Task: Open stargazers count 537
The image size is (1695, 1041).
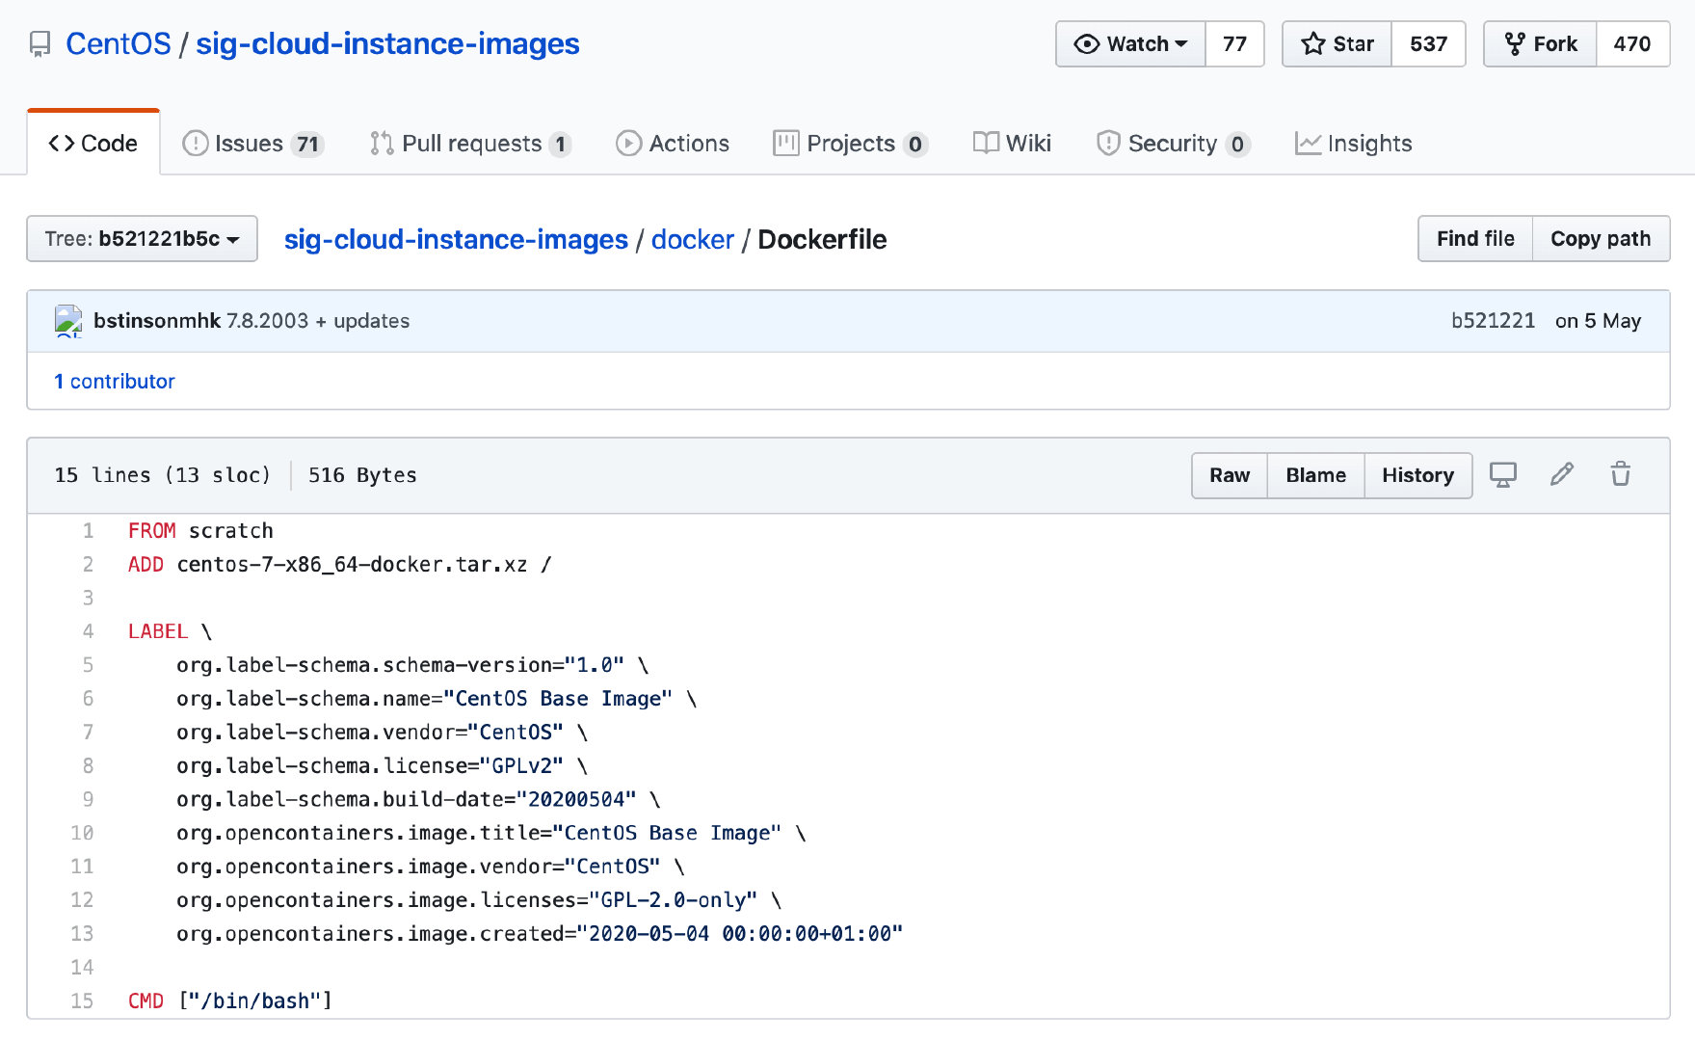Action: (1428, 44)
